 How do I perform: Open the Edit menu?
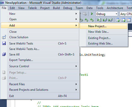(x=12, y=8)
